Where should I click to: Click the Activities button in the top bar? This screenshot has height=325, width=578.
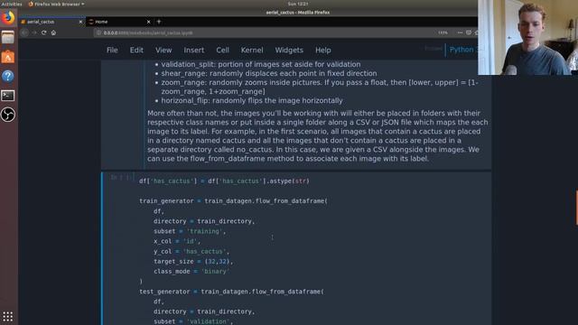coord(12,4)
